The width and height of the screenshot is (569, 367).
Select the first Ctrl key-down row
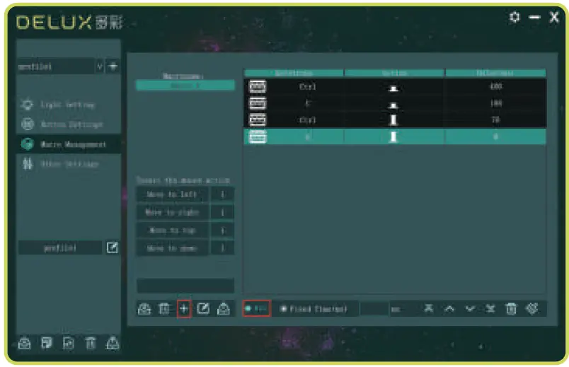395,87
